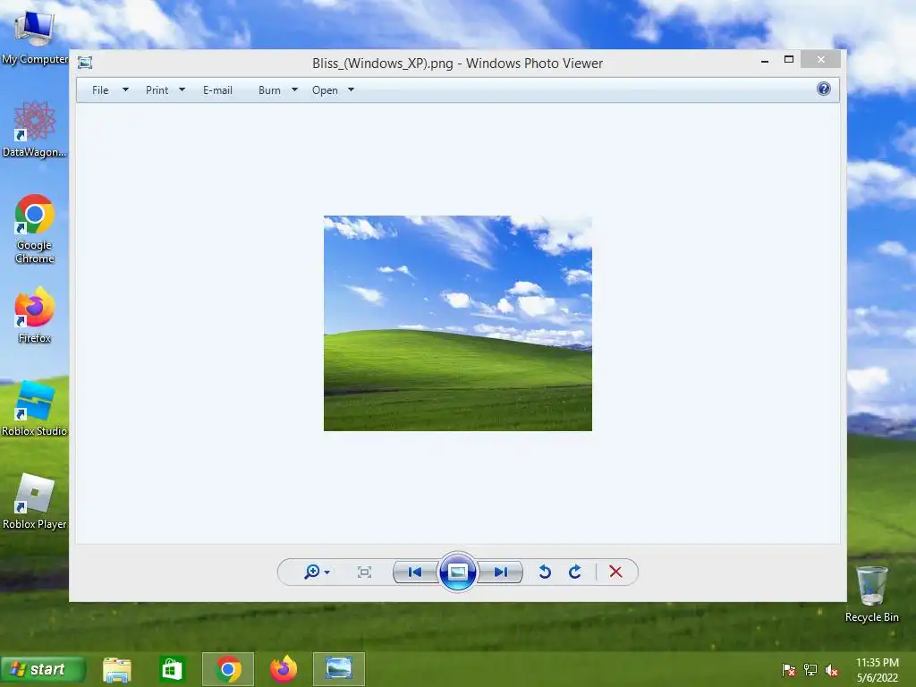This screenshot has width=916, height=687.
Task: Open the File menu
Action: pos(100,90)
